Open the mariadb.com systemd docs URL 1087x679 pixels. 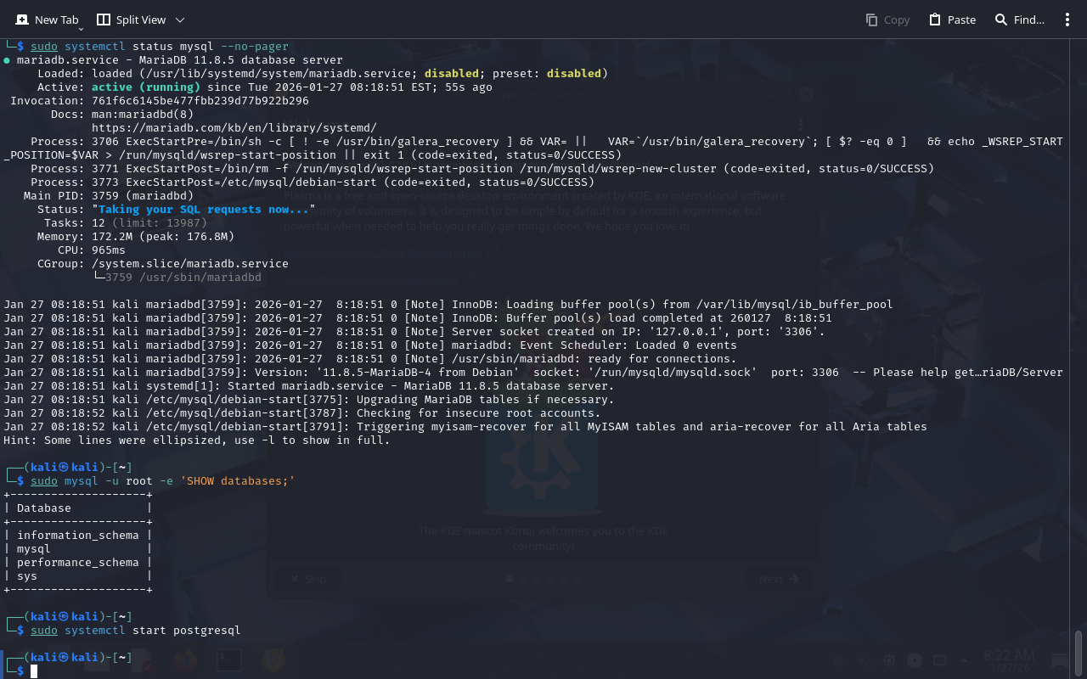[234, 128]
